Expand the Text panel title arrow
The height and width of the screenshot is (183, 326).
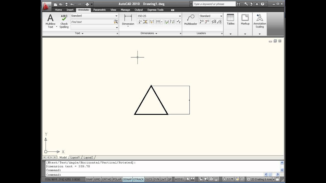click(x=82, y=33)
